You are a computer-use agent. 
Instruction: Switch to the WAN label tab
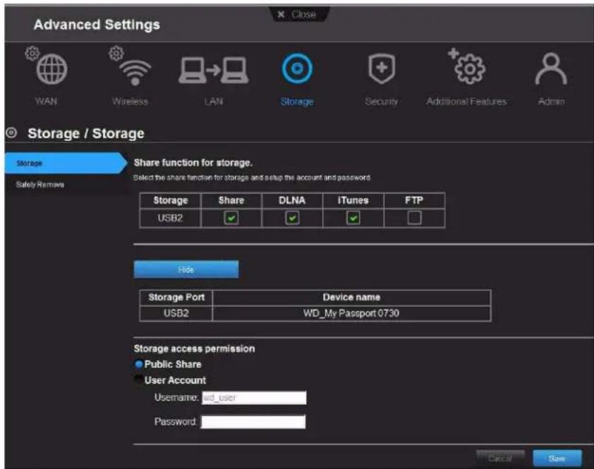(x=47, y=102)
